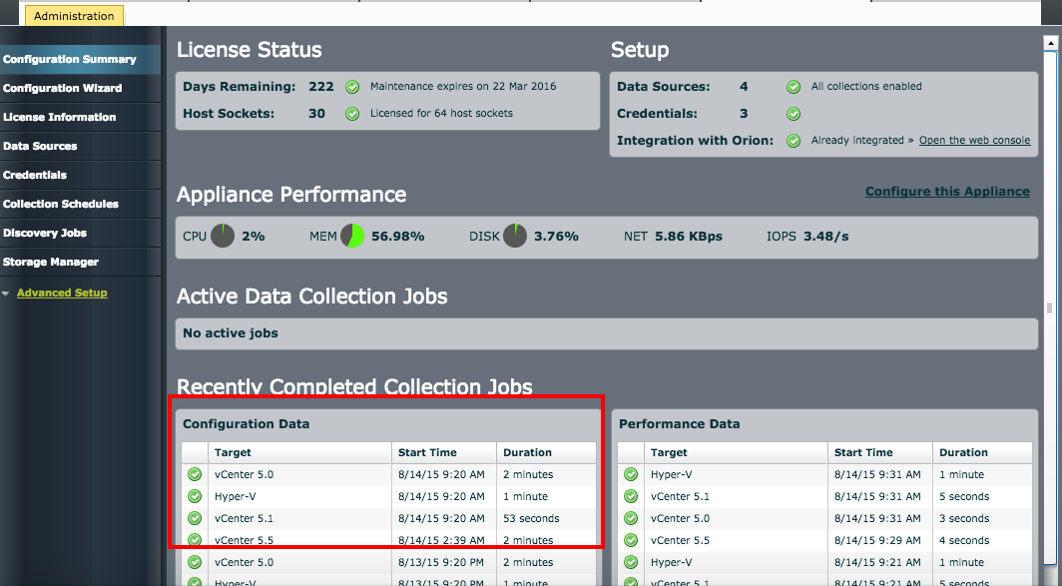Click '3 seconds' duration in Performance Data
Screen dimensions: 1062x586
(x=964, y=518)
